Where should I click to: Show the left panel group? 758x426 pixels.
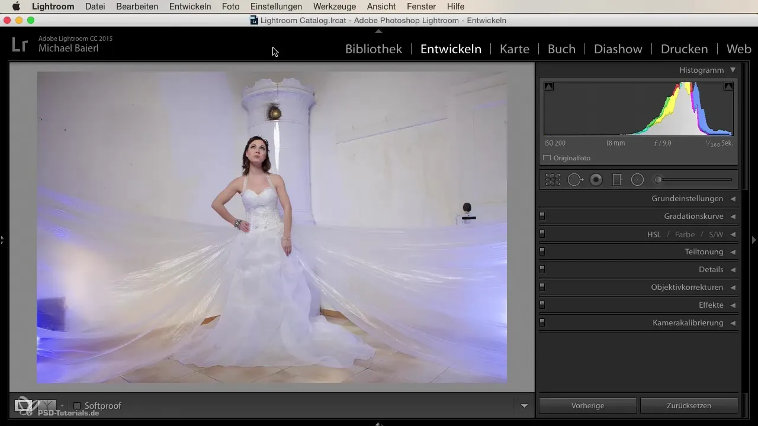[3, 240]
